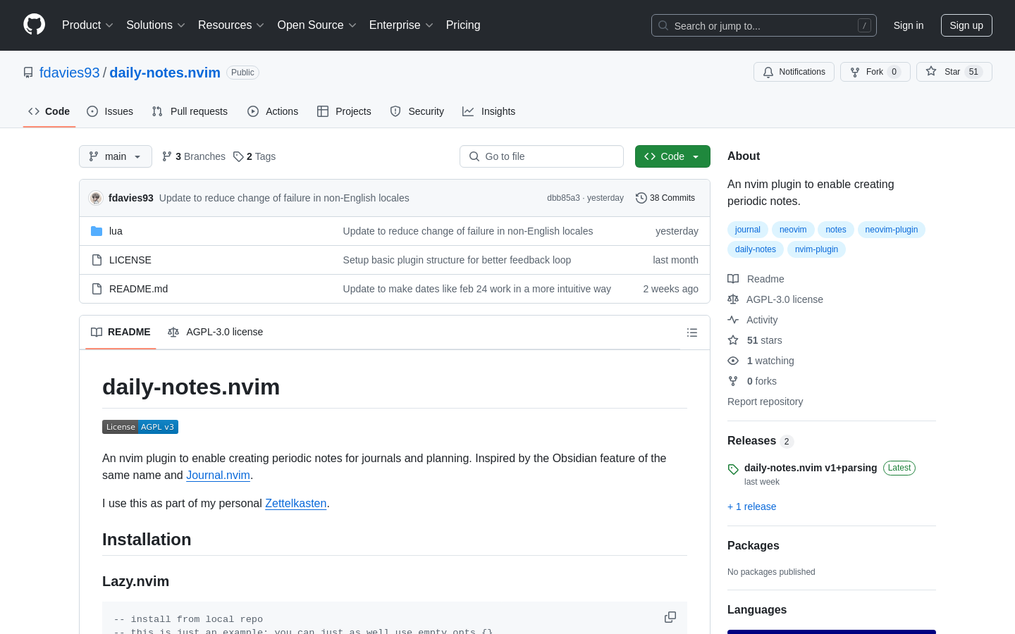The image size is (1015, 634).
Task: Click the License AGPL v3 badge
Action: (x=140, y=427)
